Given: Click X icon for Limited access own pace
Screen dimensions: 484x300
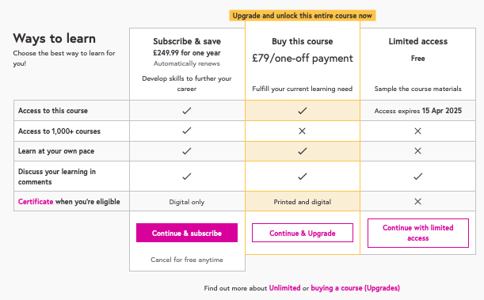Looking at the screenshot, I should 417,150.
